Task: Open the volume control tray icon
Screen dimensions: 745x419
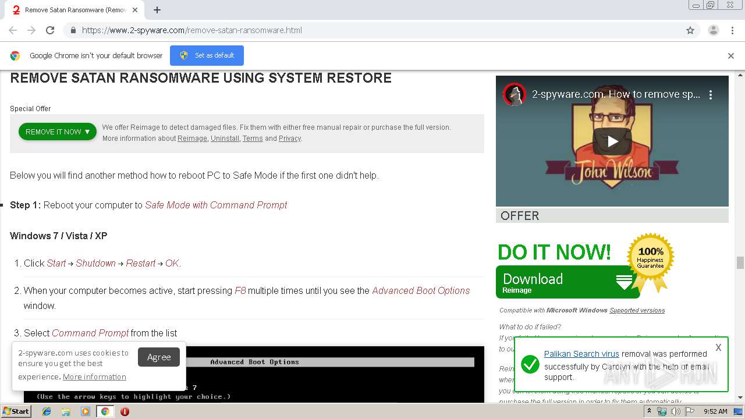Action: click(676, 411)
